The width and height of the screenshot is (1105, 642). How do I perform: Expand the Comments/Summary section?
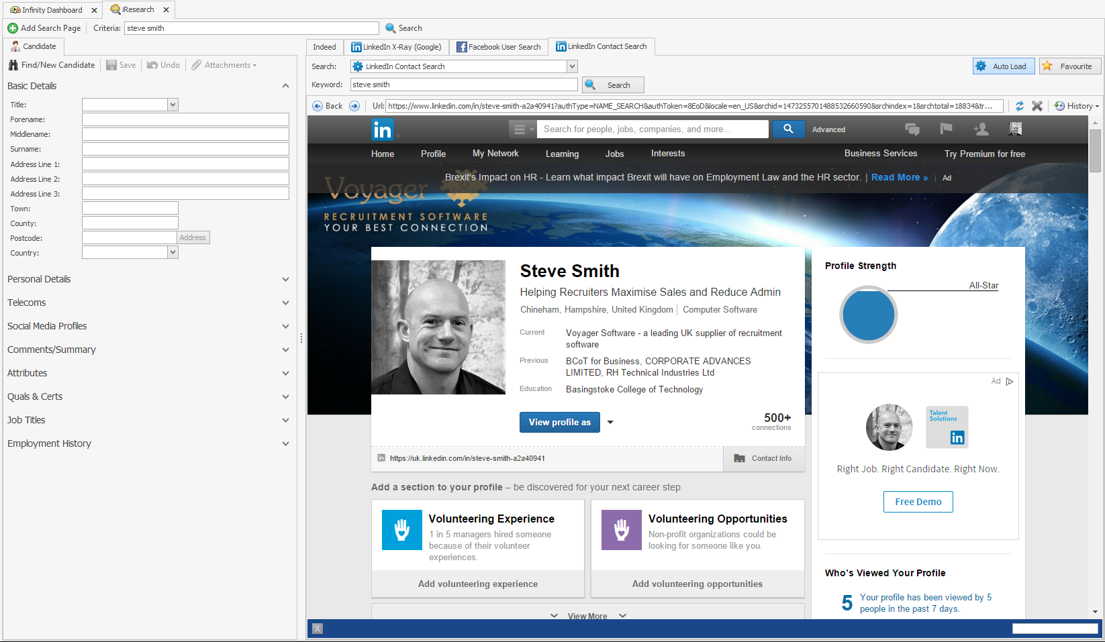tap(285, 350)
